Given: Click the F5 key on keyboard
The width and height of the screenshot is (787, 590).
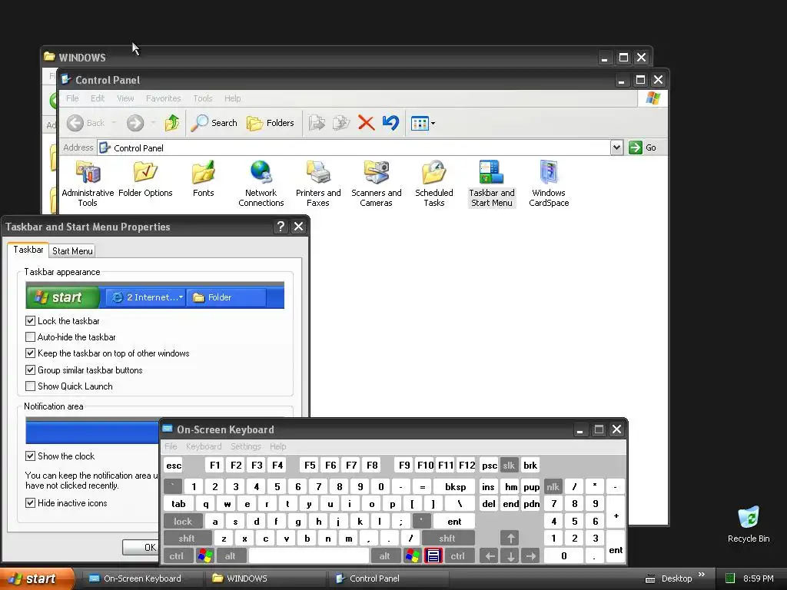Looking at the screenshot, I should 310,465.
